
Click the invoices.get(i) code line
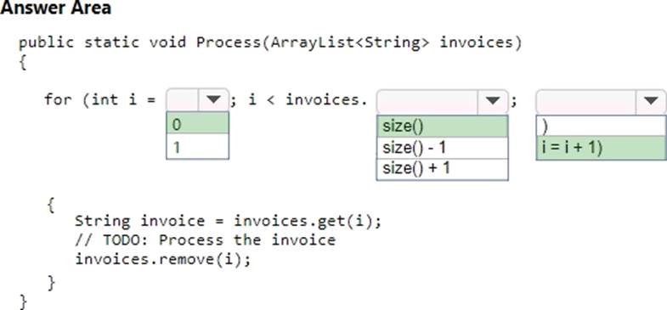tap(229, 221)
